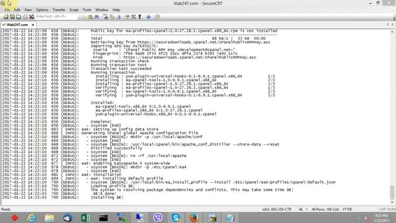Click the terminal scrollbar up arrow

click(392, 32)
